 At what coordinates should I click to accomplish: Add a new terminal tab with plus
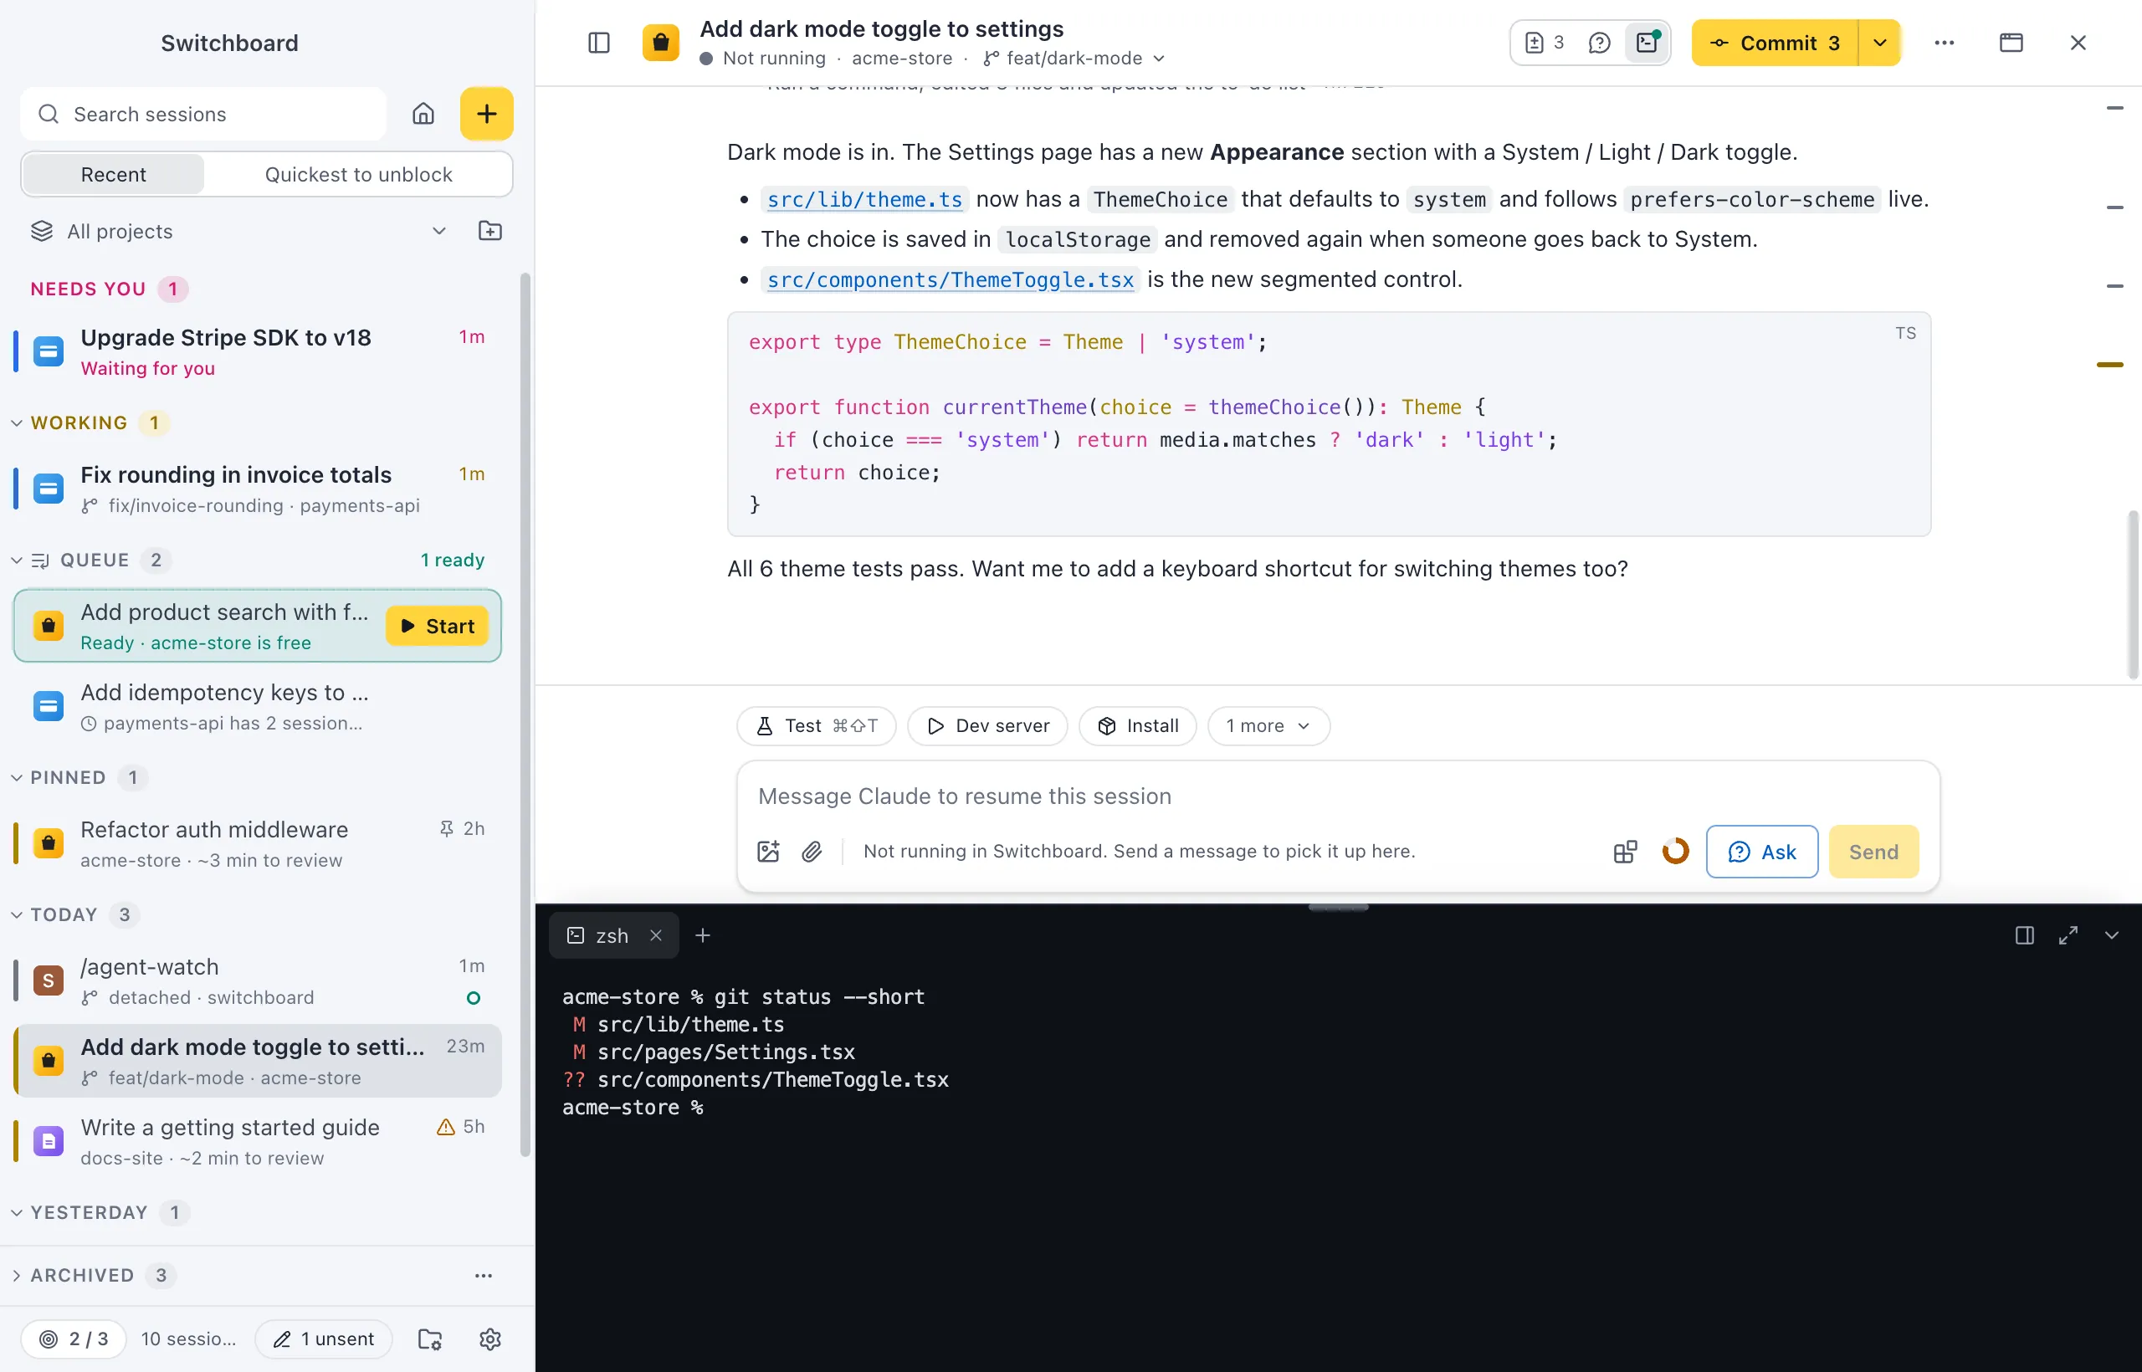pyautogui.click(x=703, y=935)
